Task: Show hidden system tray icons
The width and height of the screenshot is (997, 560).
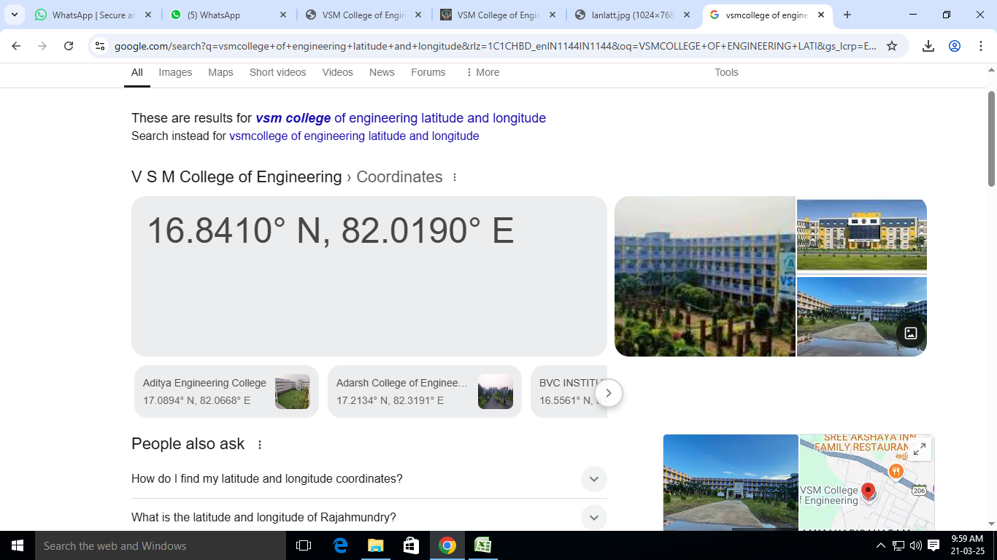Action: point(881,545)
